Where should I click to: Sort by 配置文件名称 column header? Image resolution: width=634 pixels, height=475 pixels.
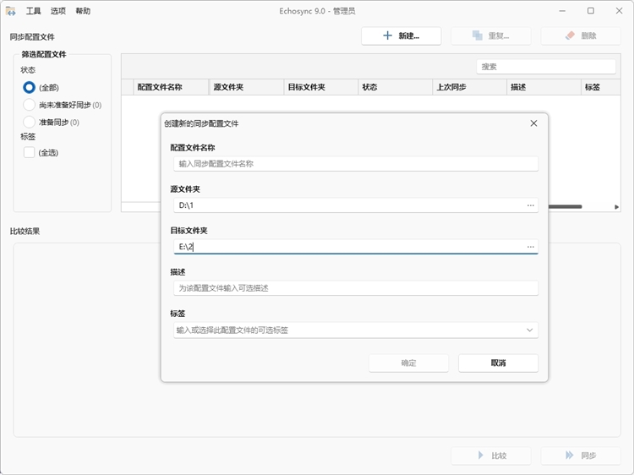tap(171, 87)
